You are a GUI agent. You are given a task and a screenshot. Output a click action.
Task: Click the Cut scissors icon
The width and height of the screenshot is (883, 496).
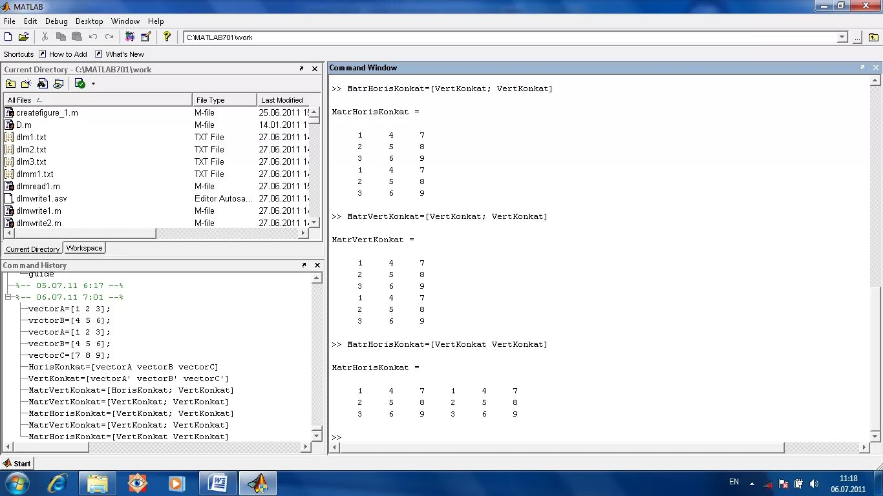coord(45,37)
